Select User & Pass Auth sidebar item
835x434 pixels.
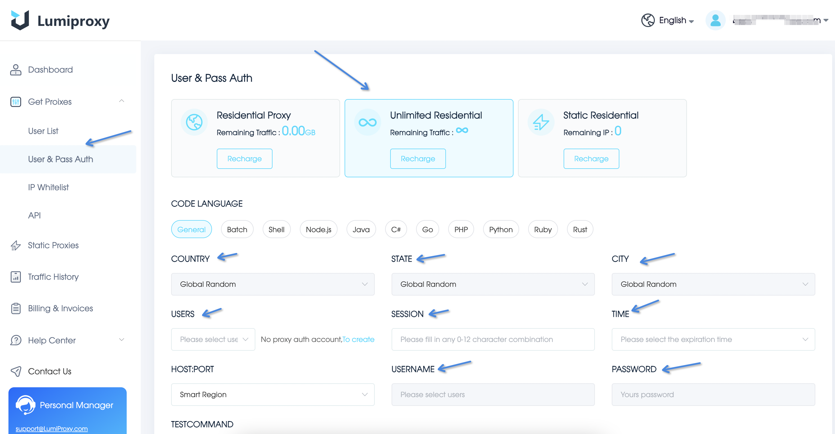[68, 159]
